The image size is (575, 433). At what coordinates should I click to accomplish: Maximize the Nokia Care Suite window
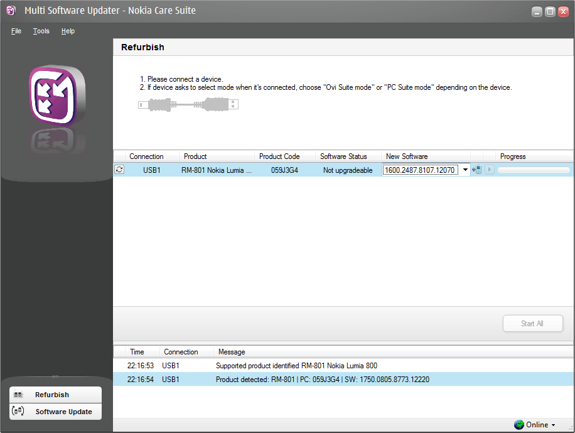tap(550, 12)
